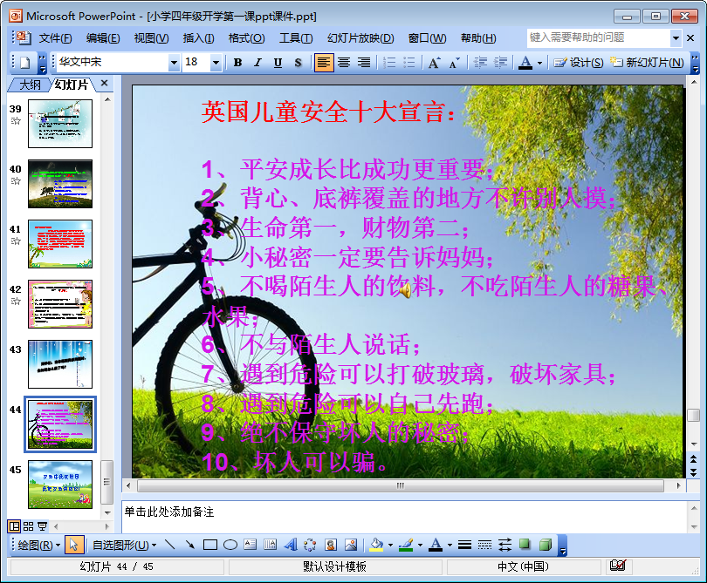This screenshot has height=583, width=707.
Task: Decrease indent level
Action: click(480, 63)
